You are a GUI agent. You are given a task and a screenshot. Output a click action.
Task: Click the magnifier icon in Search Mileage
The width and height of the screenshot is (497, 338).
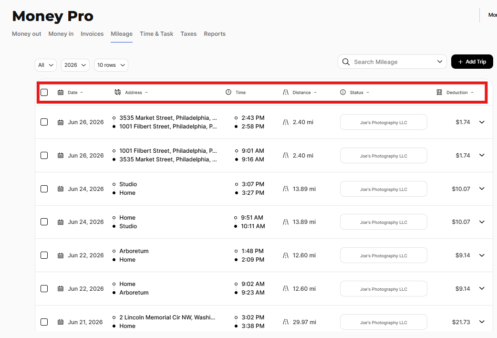pyautogui.click(x=346, y=62)
